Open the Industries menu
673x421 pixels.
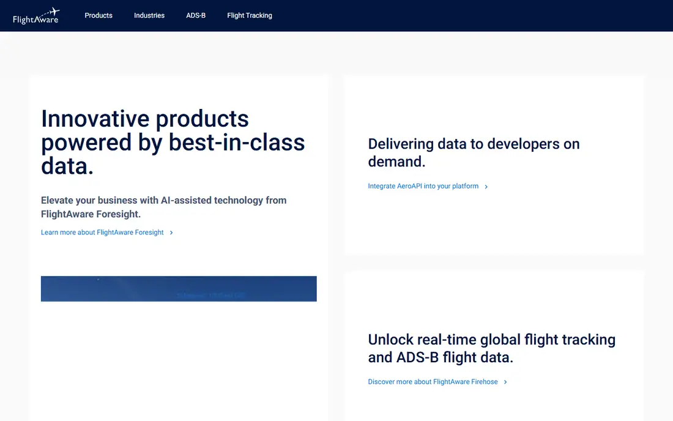click(x=149, y=15)
